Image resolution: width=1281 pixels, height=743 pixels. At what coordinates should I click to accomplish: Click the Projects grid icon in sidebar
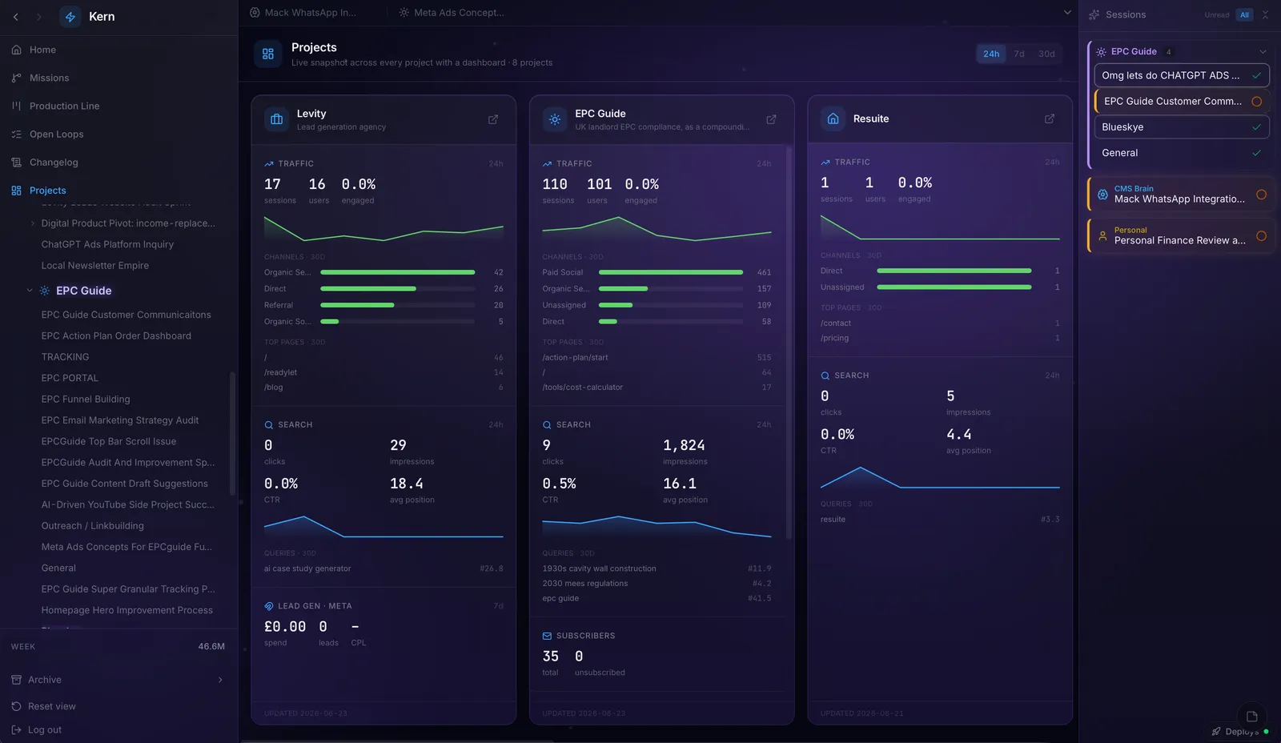pyautogui.click(x=16, y=190)
